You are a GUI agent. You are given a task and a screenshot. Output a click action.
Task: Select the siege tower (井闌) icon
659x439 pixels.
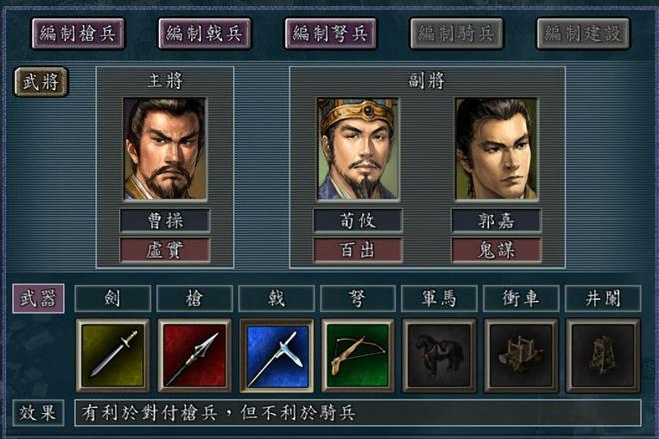[x=603, y=355]
